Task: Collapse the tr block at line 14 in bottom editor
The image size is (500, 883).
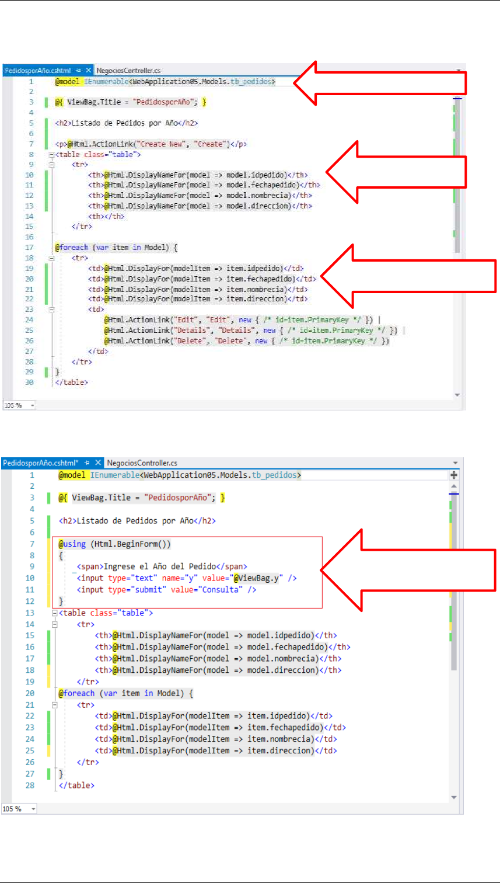Action: (x=55, y=624)
